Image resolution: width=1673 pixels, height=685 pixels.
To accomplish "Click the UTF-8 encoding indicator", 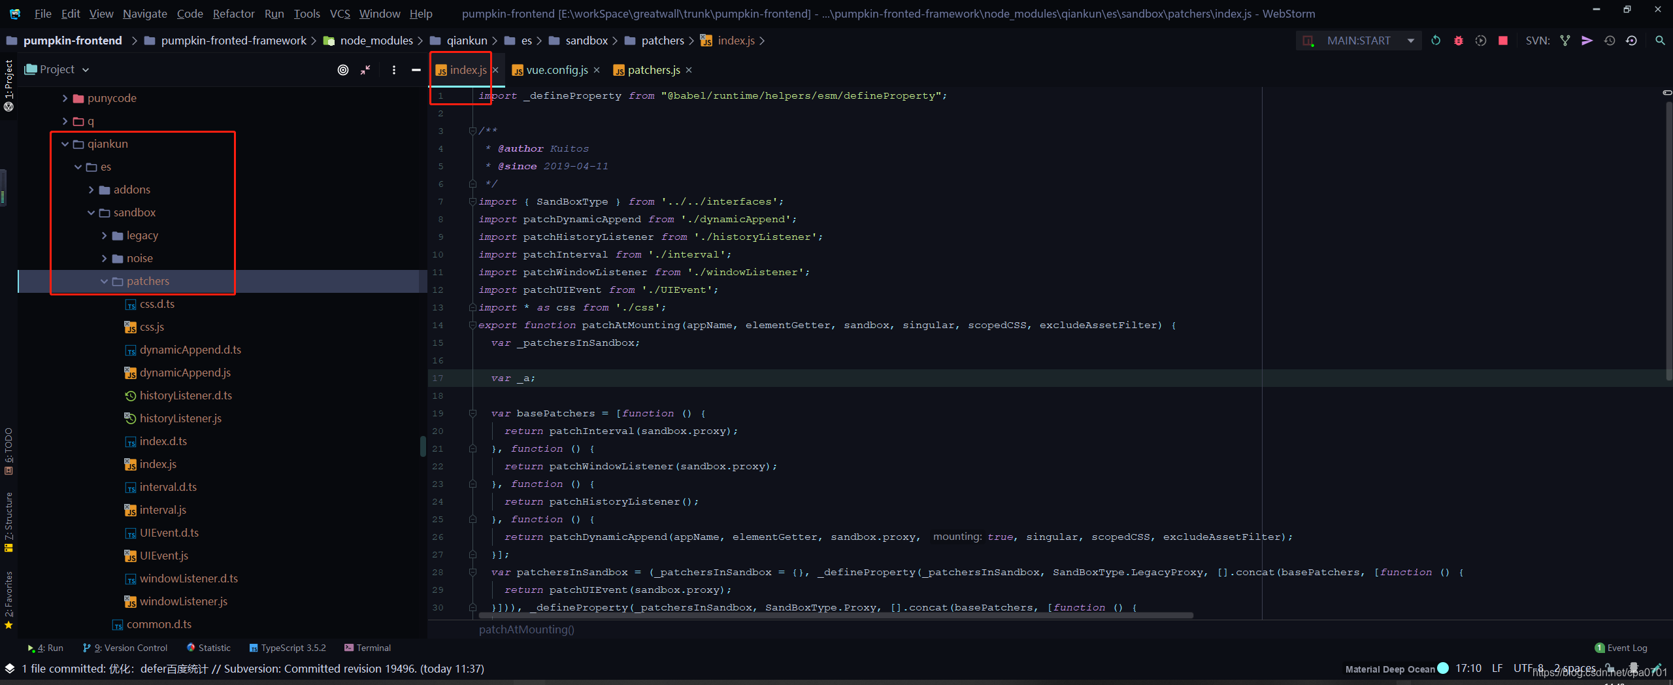I will pyautogui.click(x=1528, y=668).
